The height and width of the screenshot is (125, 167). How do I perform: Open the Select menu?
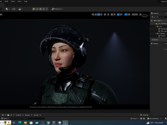[13, 1]
